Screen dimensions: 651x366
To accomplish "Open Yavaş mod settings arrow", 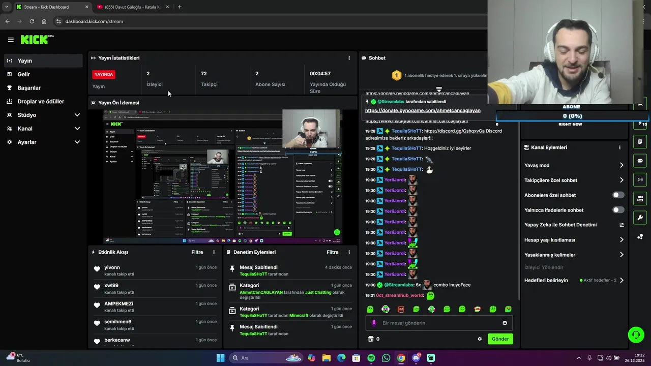I will pos(622,165).
